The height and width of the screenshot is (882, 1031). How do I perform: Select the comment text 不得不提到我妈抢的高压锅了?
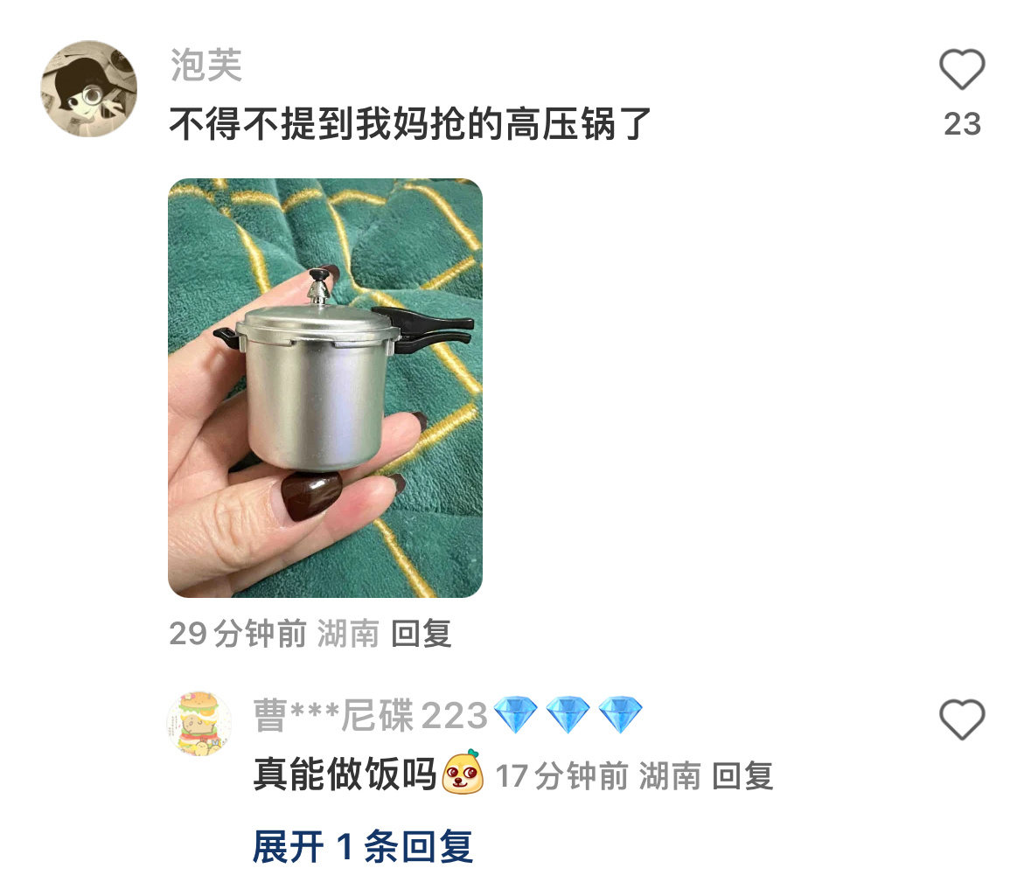410,123
